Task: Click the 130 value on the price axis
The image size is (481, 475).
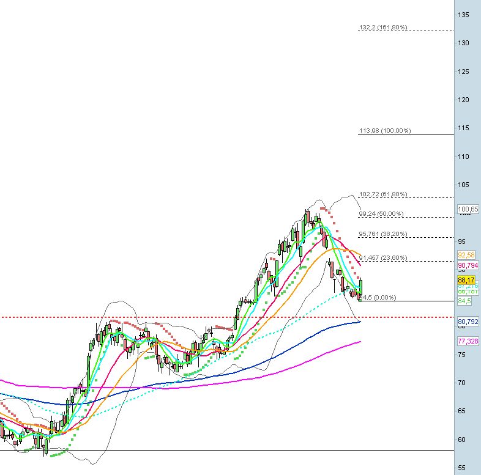Action: pyautogui.click(x=463, y=43)
